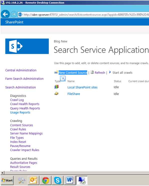Open Result Sources link
The image size is (149, 186).
click(x=20, y=167)
